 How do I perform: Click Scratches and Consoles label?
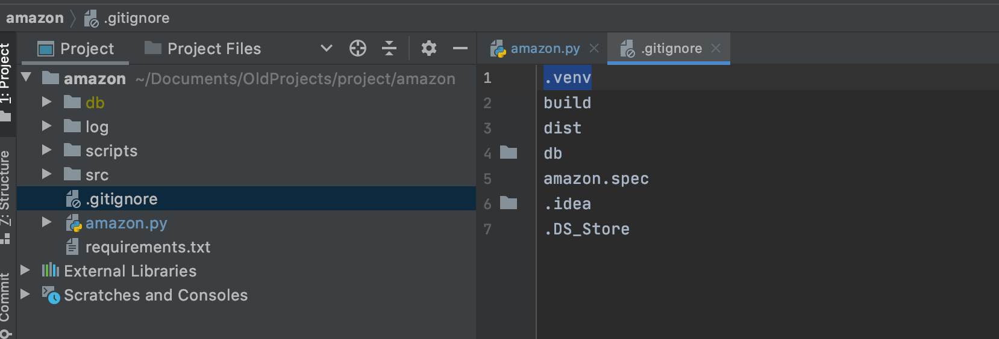pyautogui.click(x=156, y=295)
